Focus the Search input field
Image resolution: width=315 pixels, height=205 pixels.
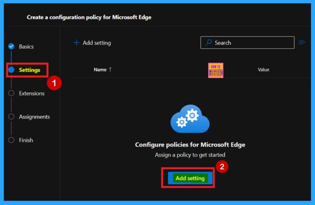[x=247, y=42]
